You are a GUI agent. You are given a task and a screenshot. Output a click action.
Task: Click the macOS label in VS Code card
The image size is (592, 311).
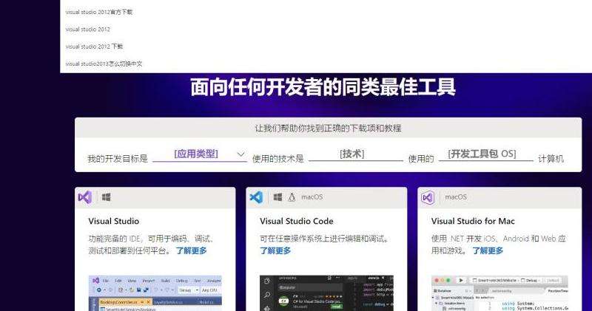coord(312,197)
